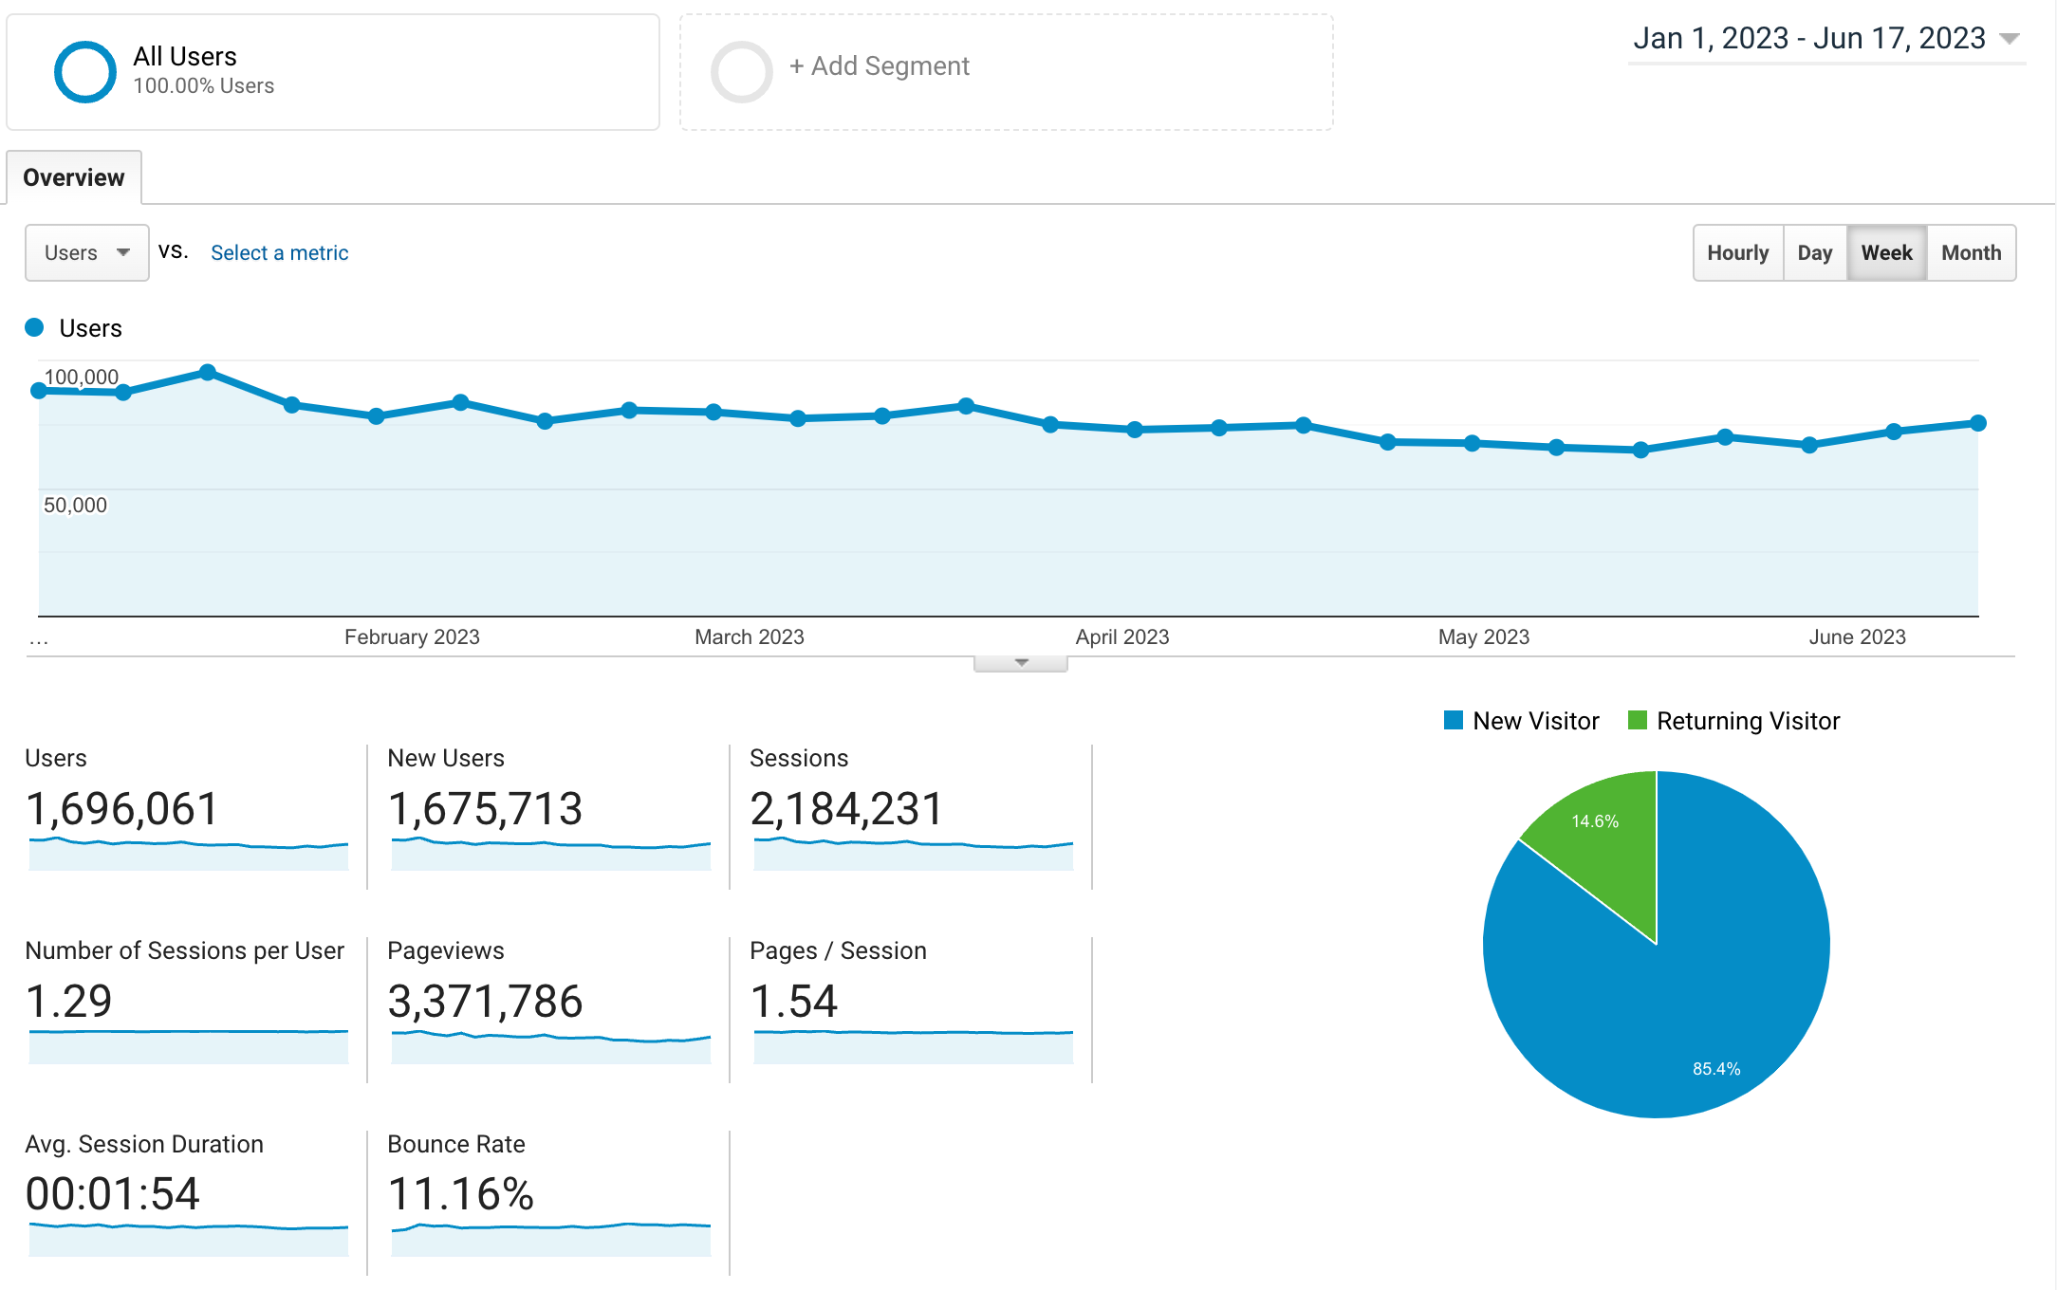
Task: Click the Returning Visitor green legend square
Action: pyautogui.click(x=1637, y=721)
